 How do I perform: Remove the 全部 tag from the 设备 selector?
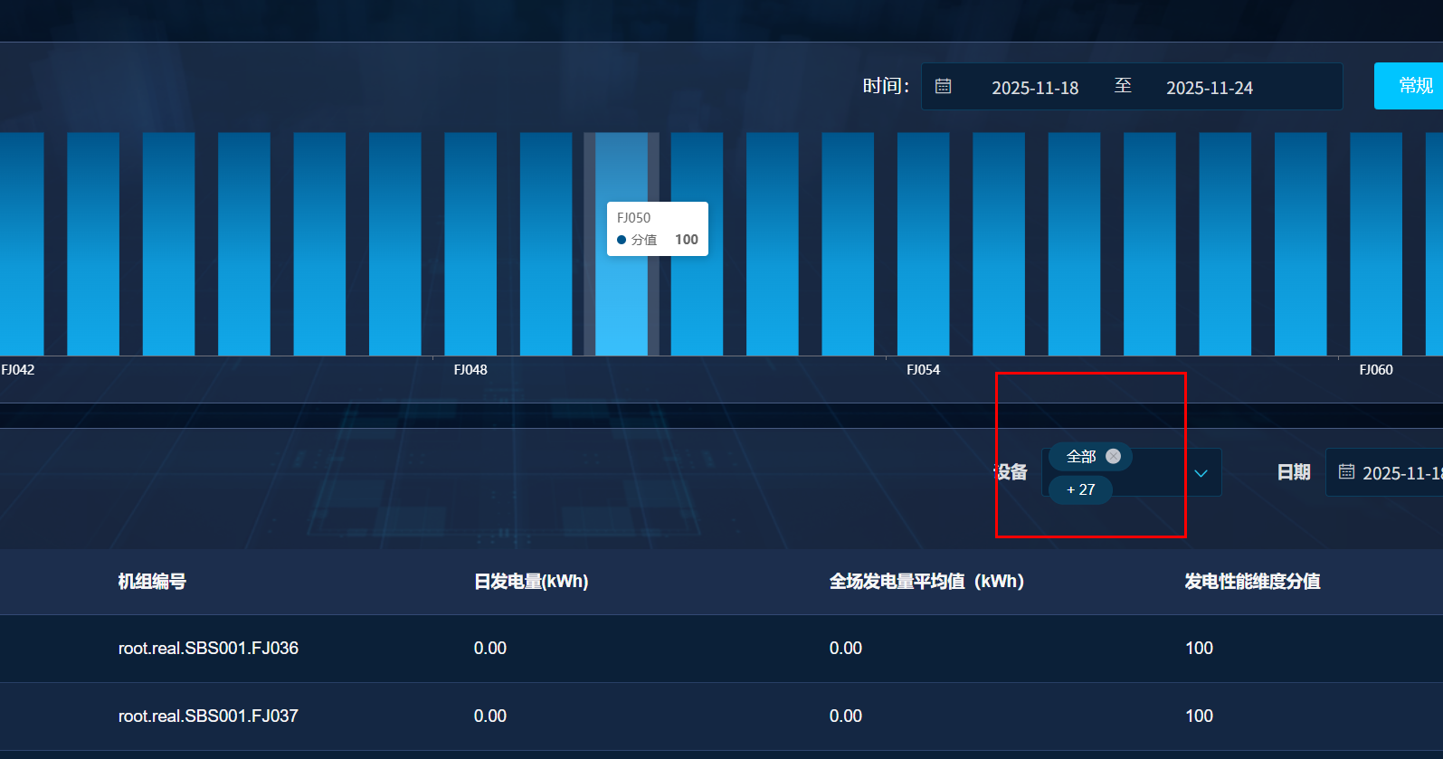click(1113, 457)
